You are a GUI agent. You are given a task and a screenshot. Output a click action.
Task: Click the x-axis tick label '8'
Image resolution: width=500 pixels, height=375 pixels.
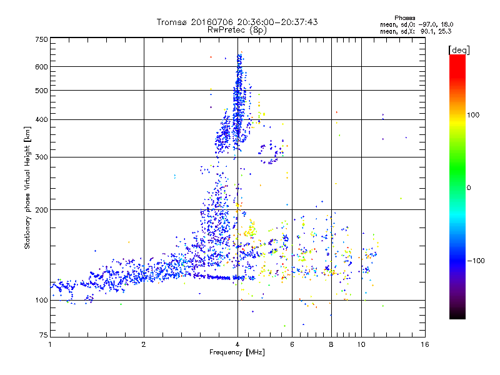[x=331, y=344]
